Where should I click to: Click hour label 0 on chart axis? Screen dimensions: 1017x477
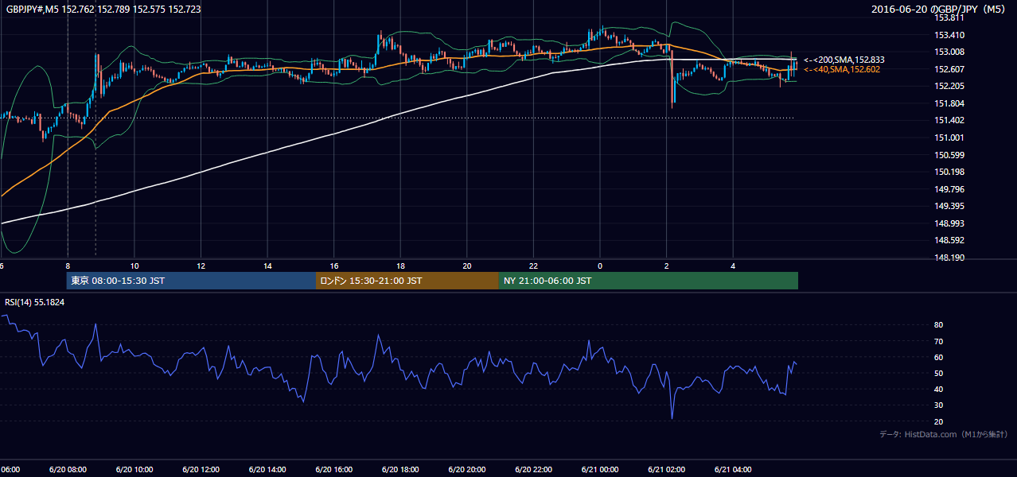600,266
